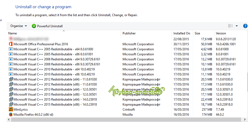The image size is (248, 122).
Task: Select Visual C++ 2008 Redistributable x64 name
Action: click(57, 59)
